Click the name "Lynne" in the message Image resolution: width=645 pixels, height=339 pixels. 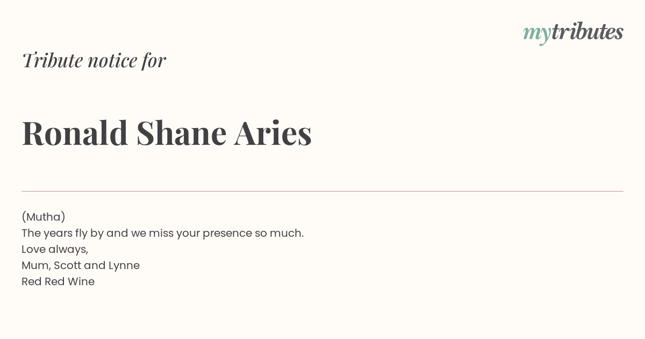click(124, 266)
